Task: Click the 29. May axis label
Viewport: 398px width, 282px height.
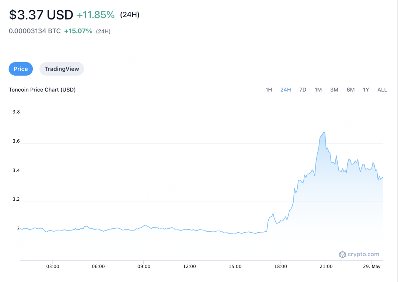Action: [371, 266]
